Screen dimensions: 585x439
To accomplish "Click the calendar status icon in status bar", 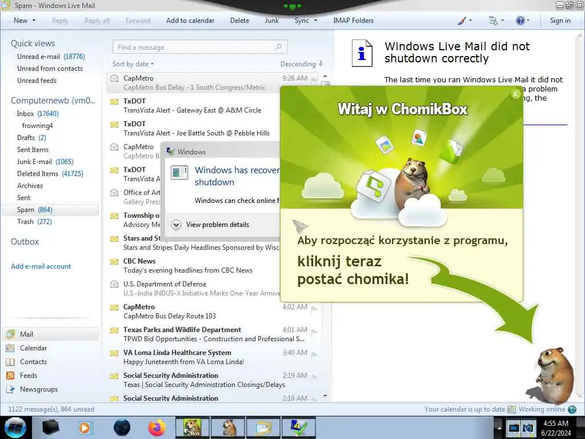I will click(511, 409).
